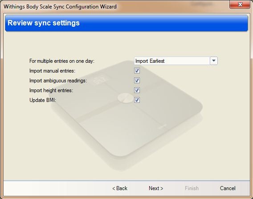Uncheck the Import ambiguous readings checkbox
This screenshot has width=253, height=199.
(x=137, y=80)
